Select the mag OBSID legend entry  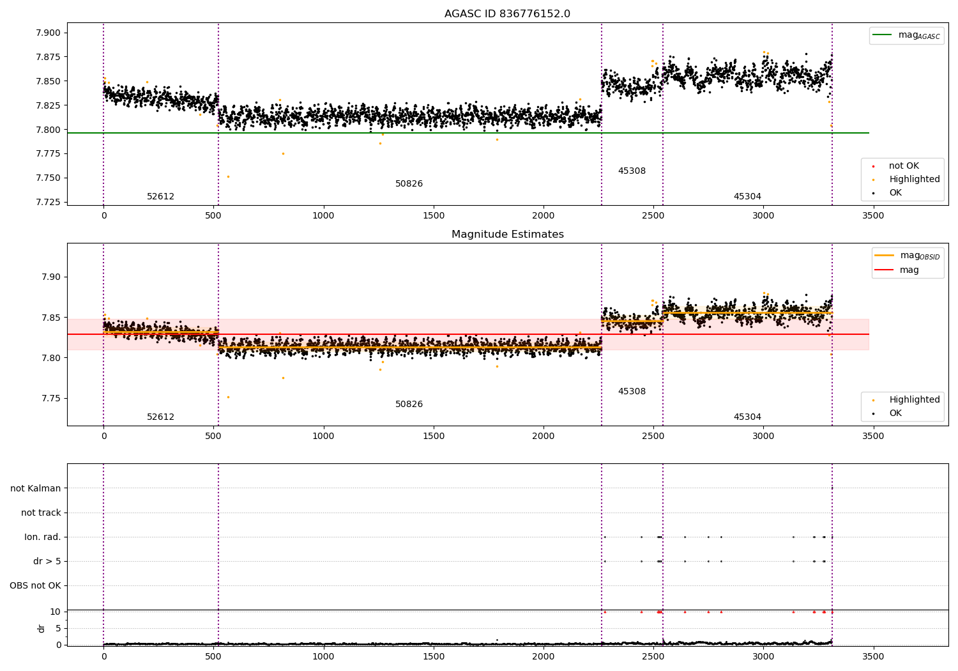(908, 256)
